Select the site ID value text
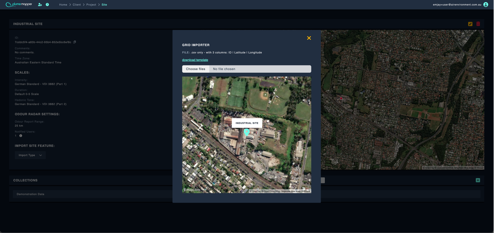This screenshot has height=233, width=494. tap(43, 42)
